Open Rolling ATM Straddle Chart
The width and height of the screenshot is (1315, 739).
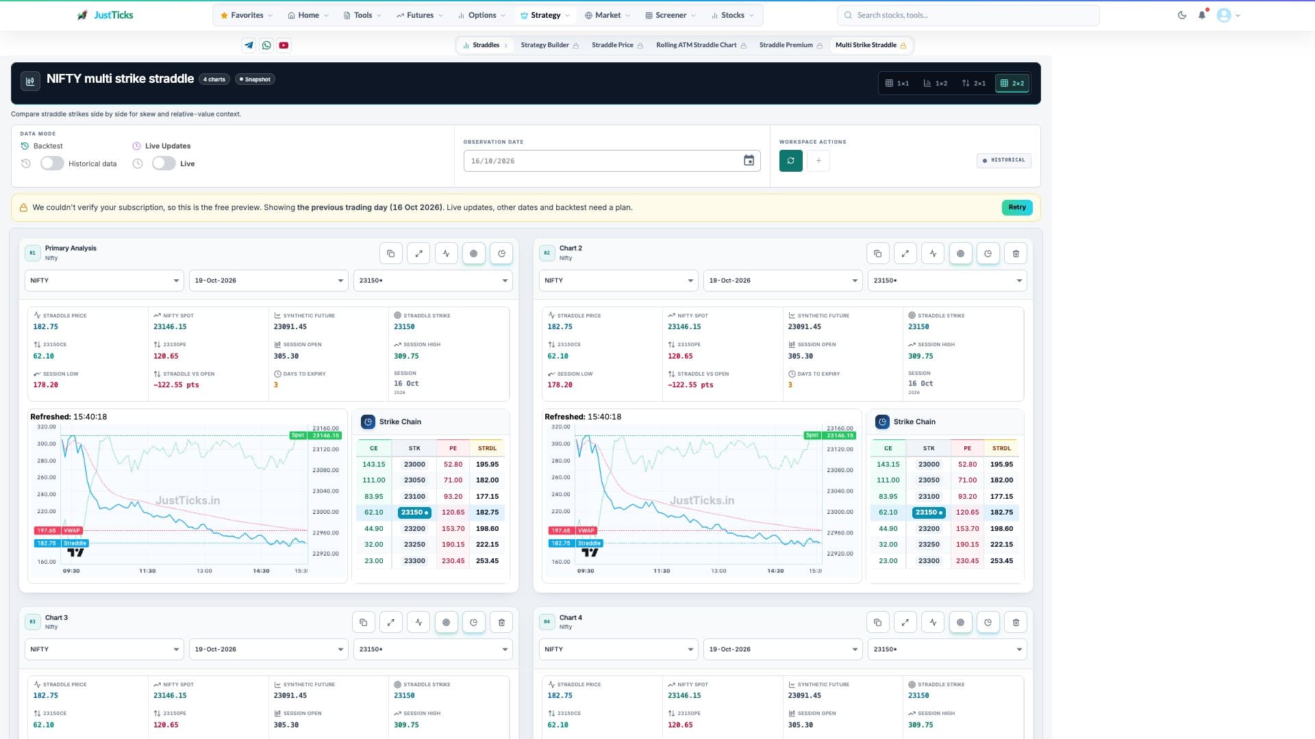[x=701, y=45]
